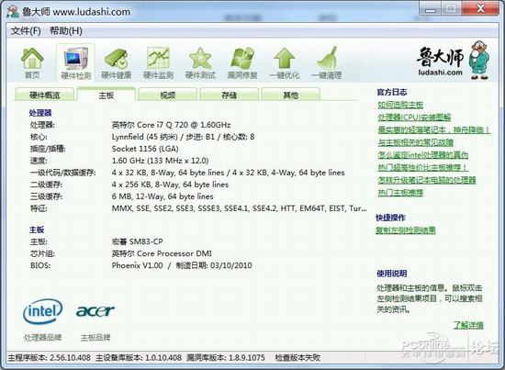
Task: Click the Acer motherboard brand logo
Action: [95, 310]
